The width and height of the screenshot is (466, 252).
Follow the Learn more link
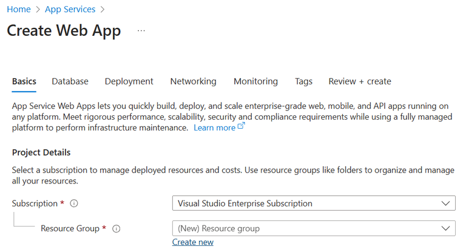(x=214, y=128)
